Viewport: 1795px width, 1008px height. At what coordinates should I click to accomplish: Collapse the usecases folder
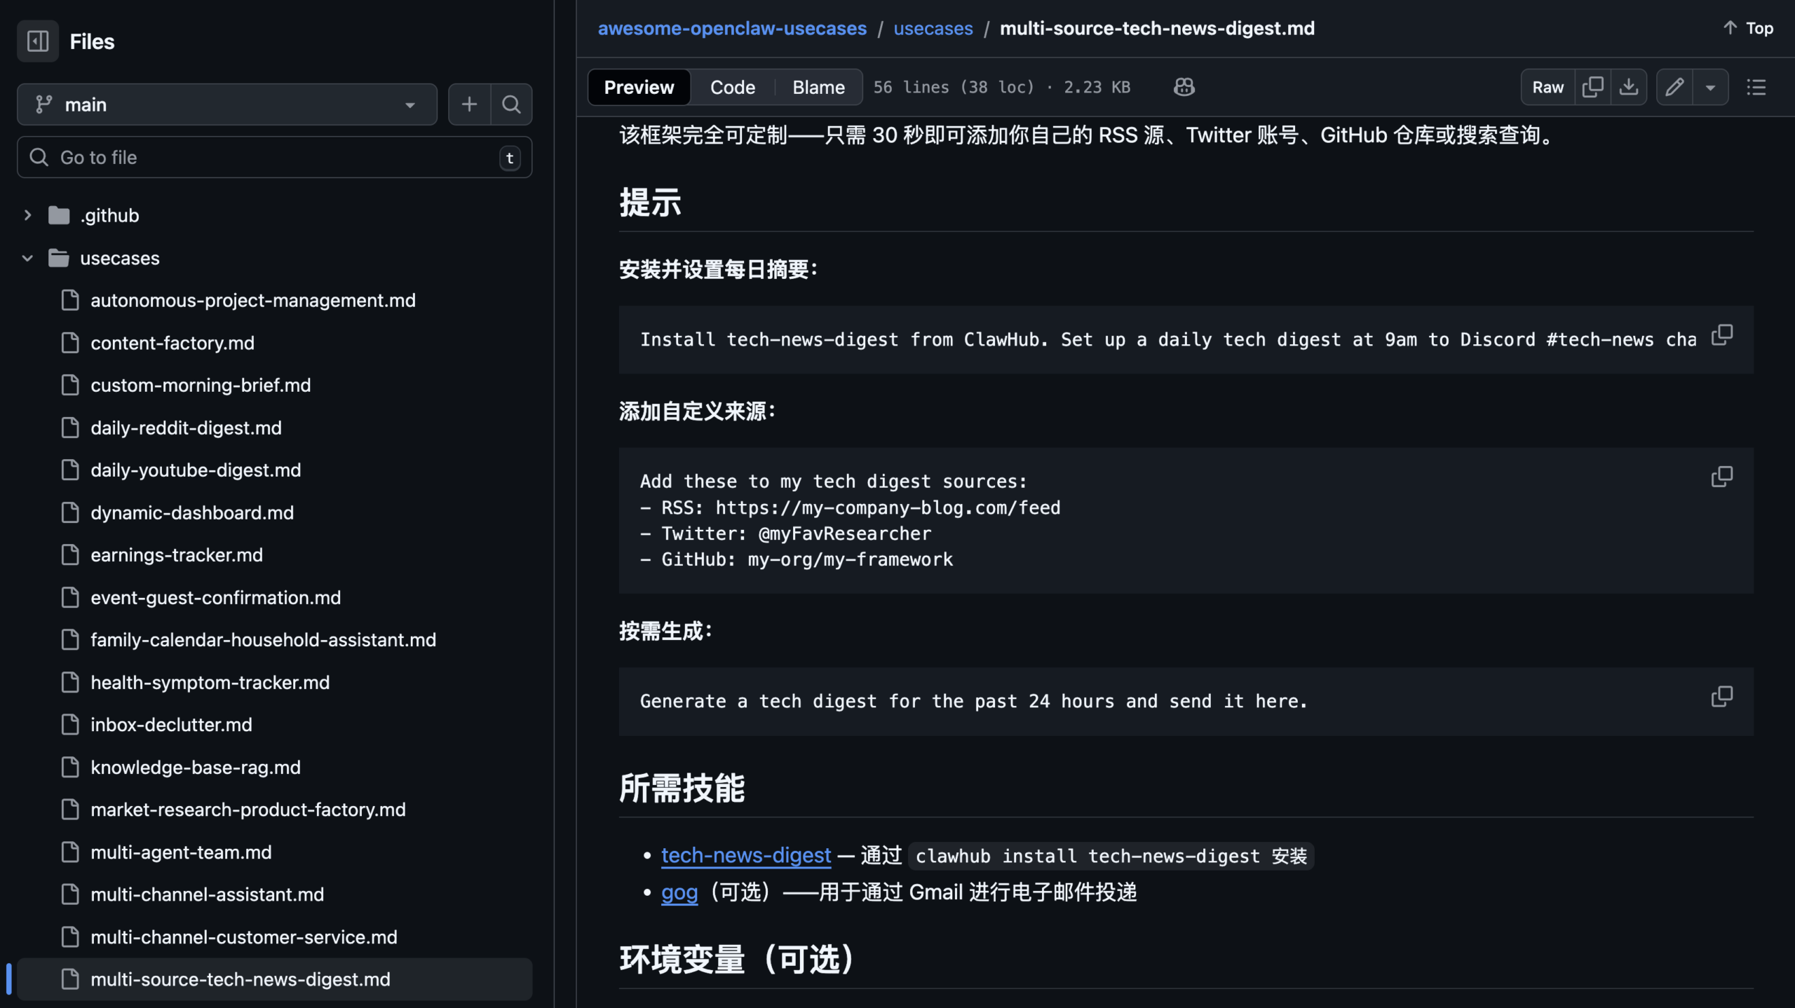tap(27, 257)
